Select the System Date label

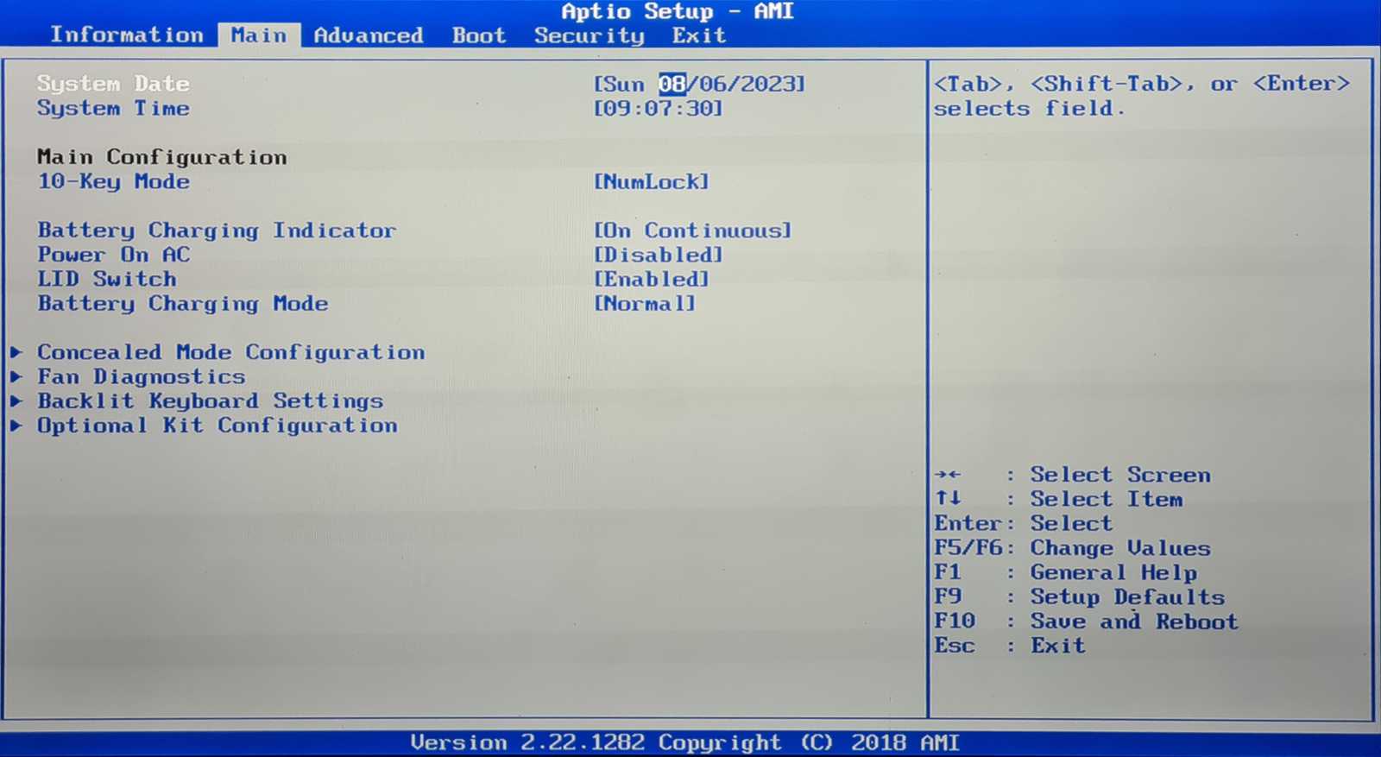(113, 84)
